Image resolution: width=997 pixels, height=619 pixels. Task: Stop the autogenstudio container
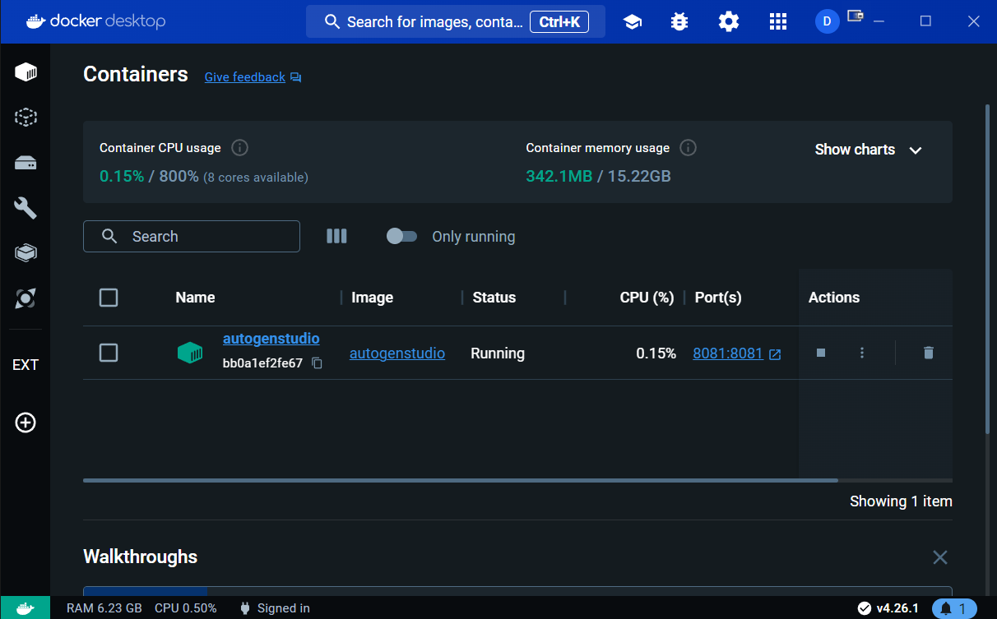(x=820, y=353)
